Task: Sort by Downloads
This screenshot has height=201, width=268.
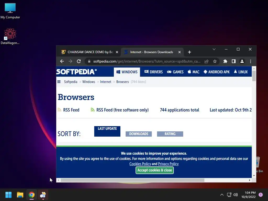Action: 139,134
